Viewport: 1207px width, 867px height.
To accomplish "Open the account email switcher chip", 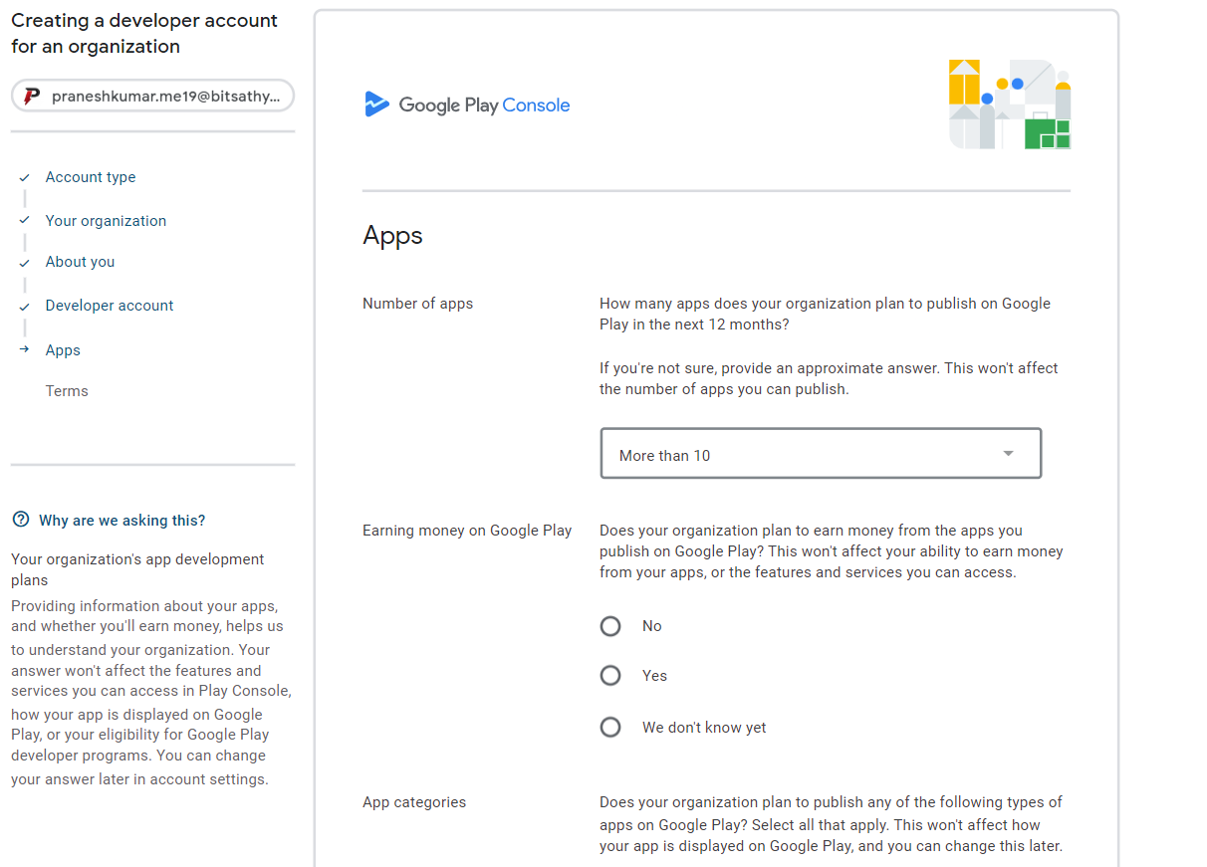I will [x=153, y=97].
